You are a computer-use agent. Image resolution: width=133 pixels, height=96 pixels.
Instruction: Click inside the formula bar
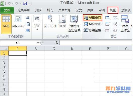point(96,43)
